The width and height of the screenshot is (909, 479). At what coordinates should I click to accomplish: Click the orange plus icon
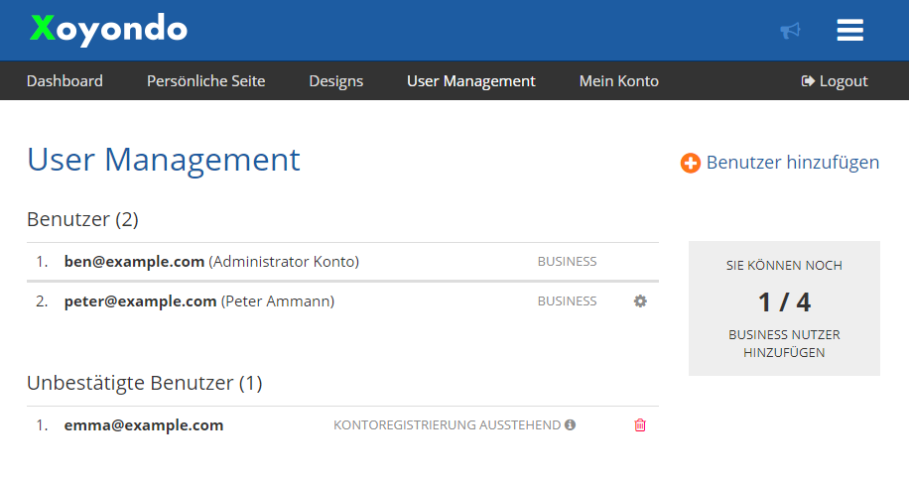(690, 163)
